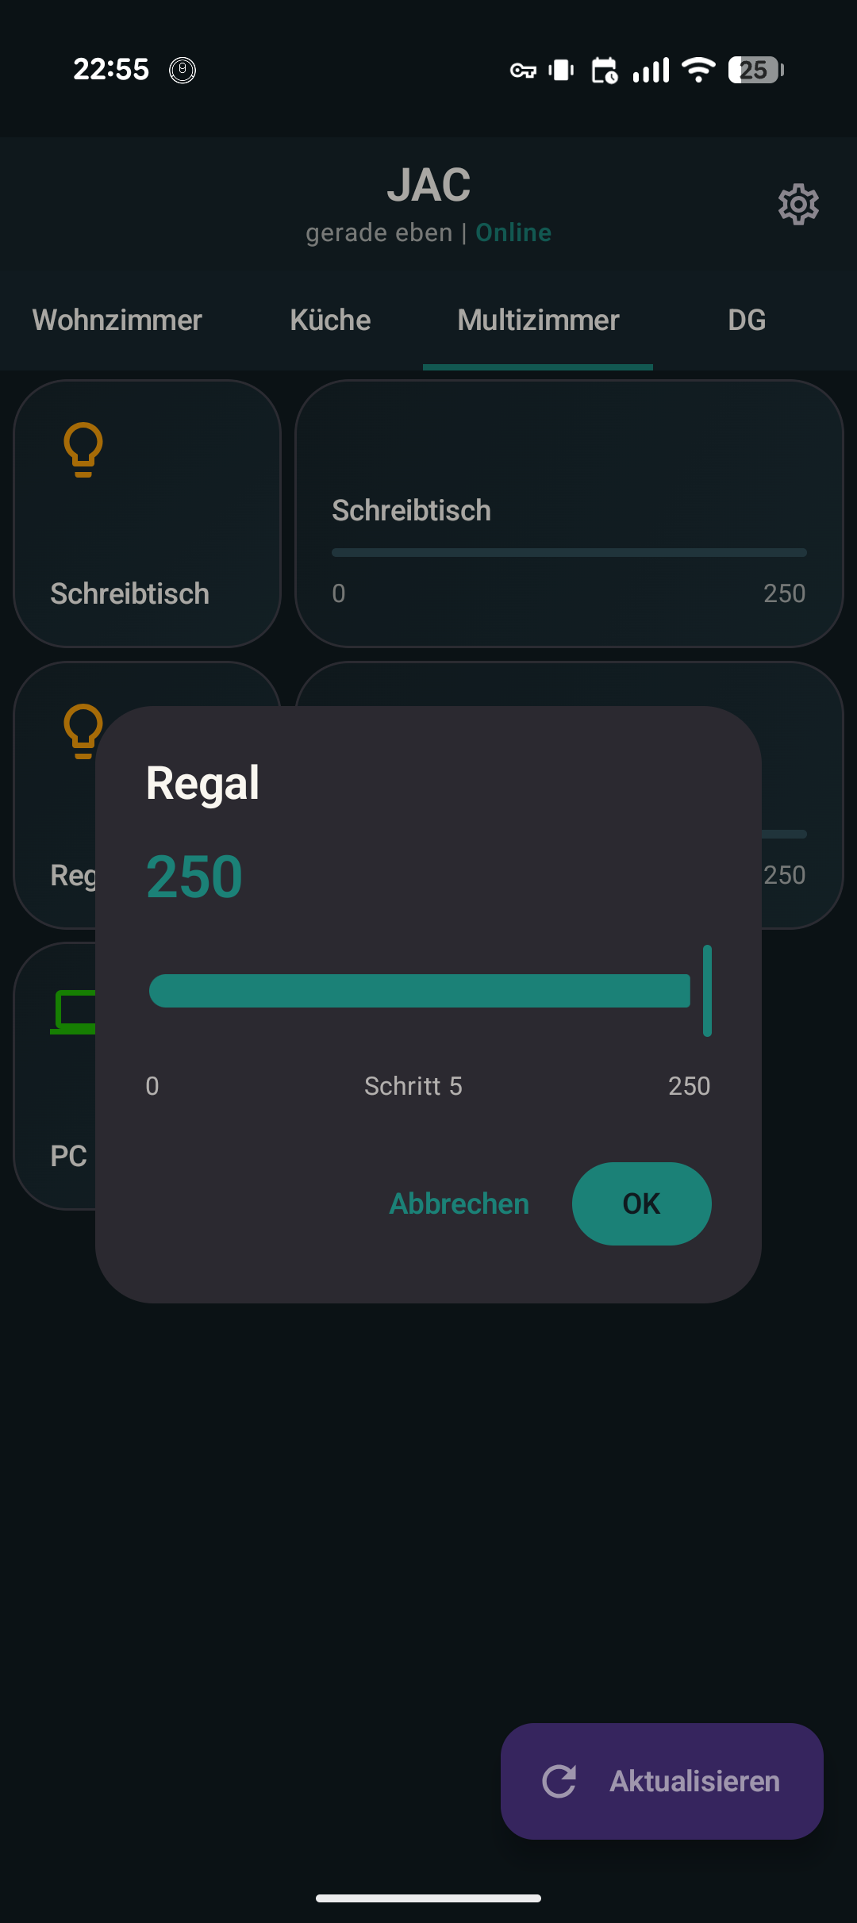Screen dimensions: 857x1923
Task: Switch to the Wohnzimmer tab
Action: pos(117,320)
